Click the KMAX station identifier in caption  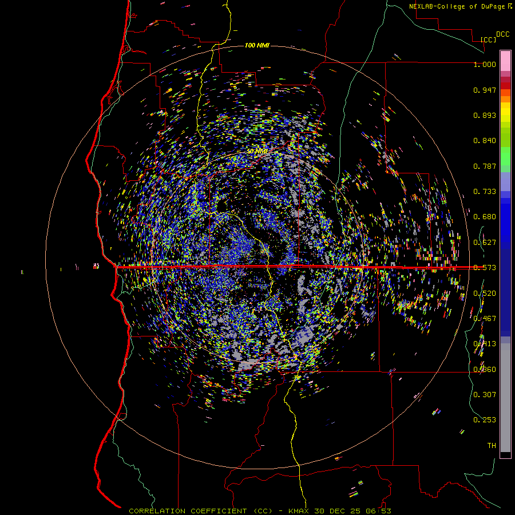point(298,511)
